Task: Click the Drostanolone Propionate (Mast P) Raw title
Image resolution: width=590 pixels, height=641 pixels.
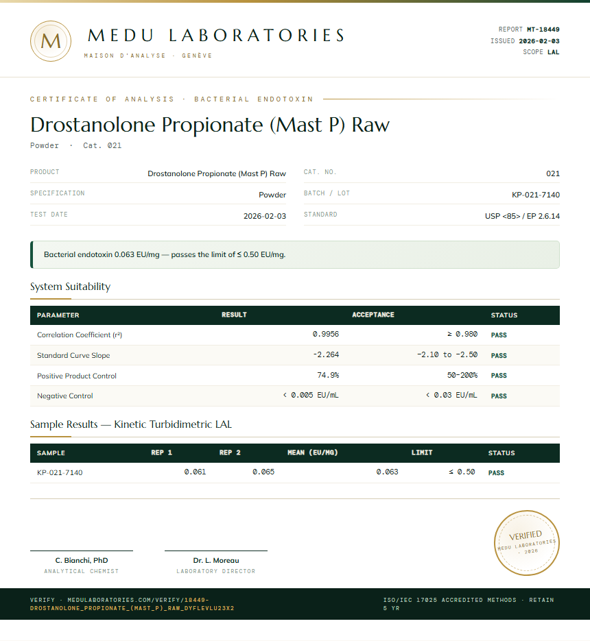Action: 210,125
